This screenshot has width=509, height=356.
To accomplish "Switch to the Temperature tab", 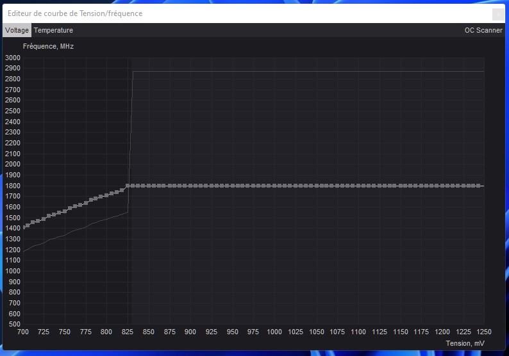I will [53, 30].
